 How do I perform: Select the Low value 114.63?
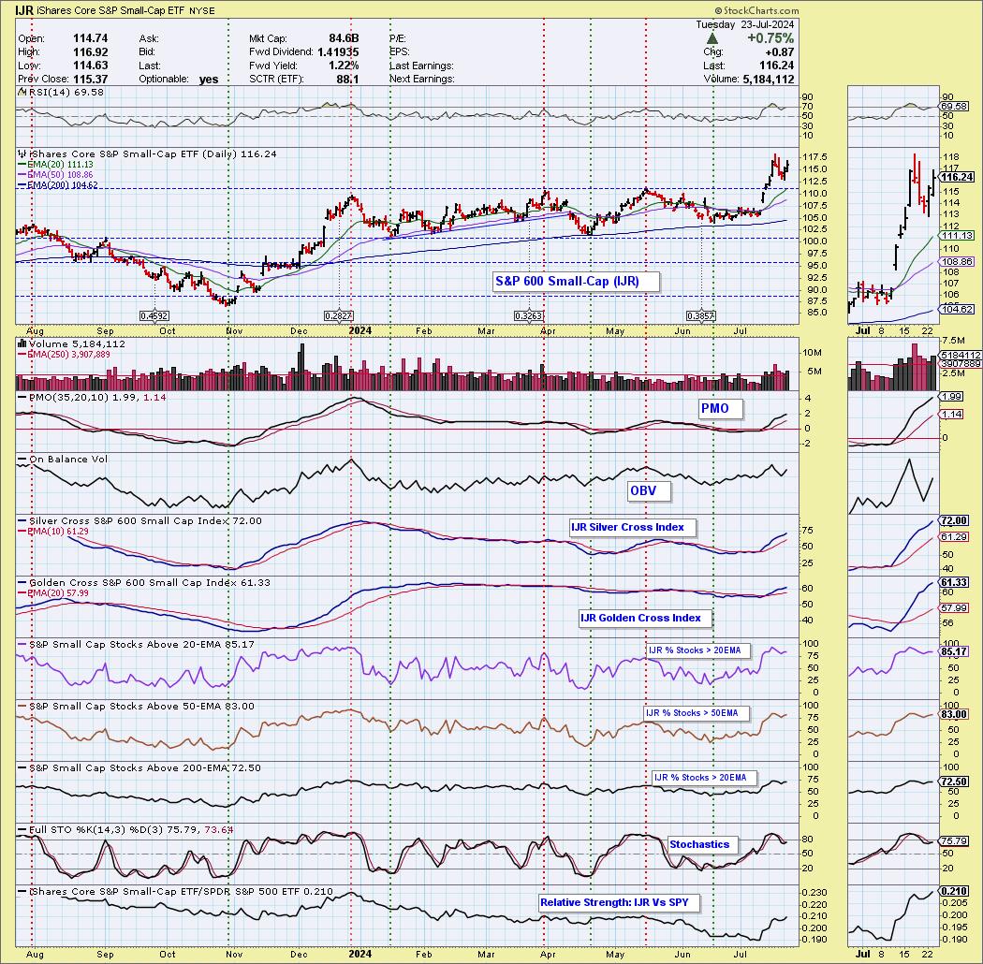coord(90,66)
